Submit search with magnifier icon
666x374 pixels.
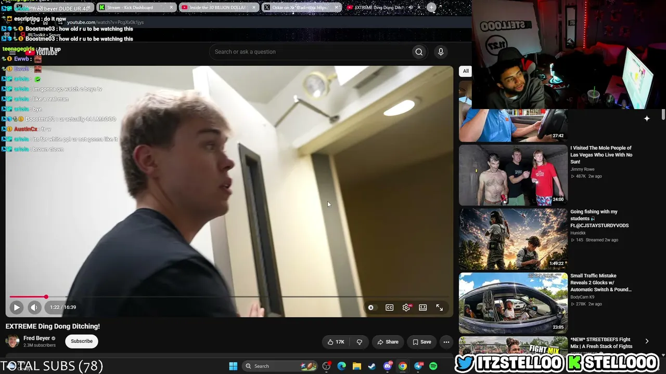[x=419, y=52]
